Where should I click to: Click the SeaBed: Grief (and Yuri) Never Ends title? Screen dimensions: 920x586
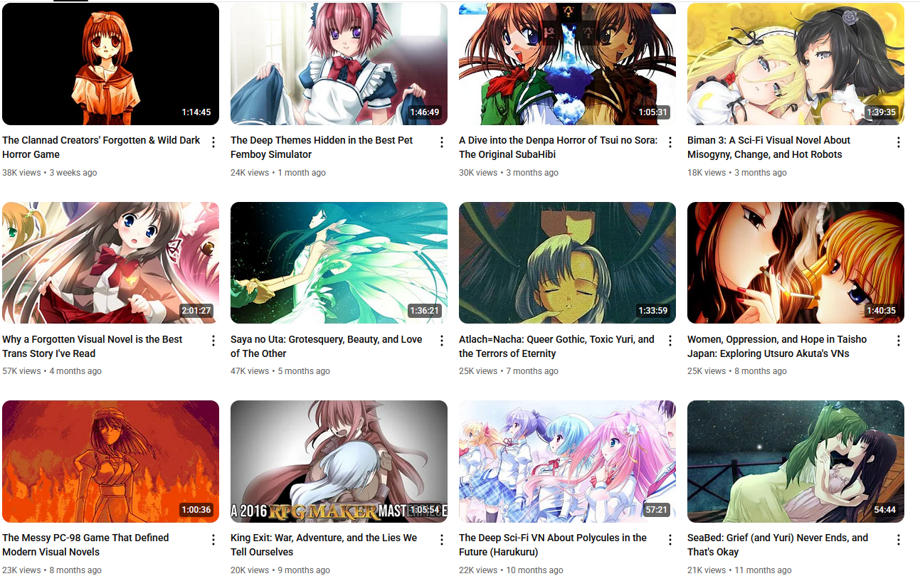pyautogui.click(x=778, y=545)
